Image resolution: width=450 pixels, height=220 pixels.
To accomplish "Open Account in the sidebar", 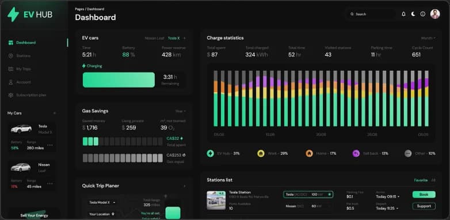I will (x=24, y=82).
